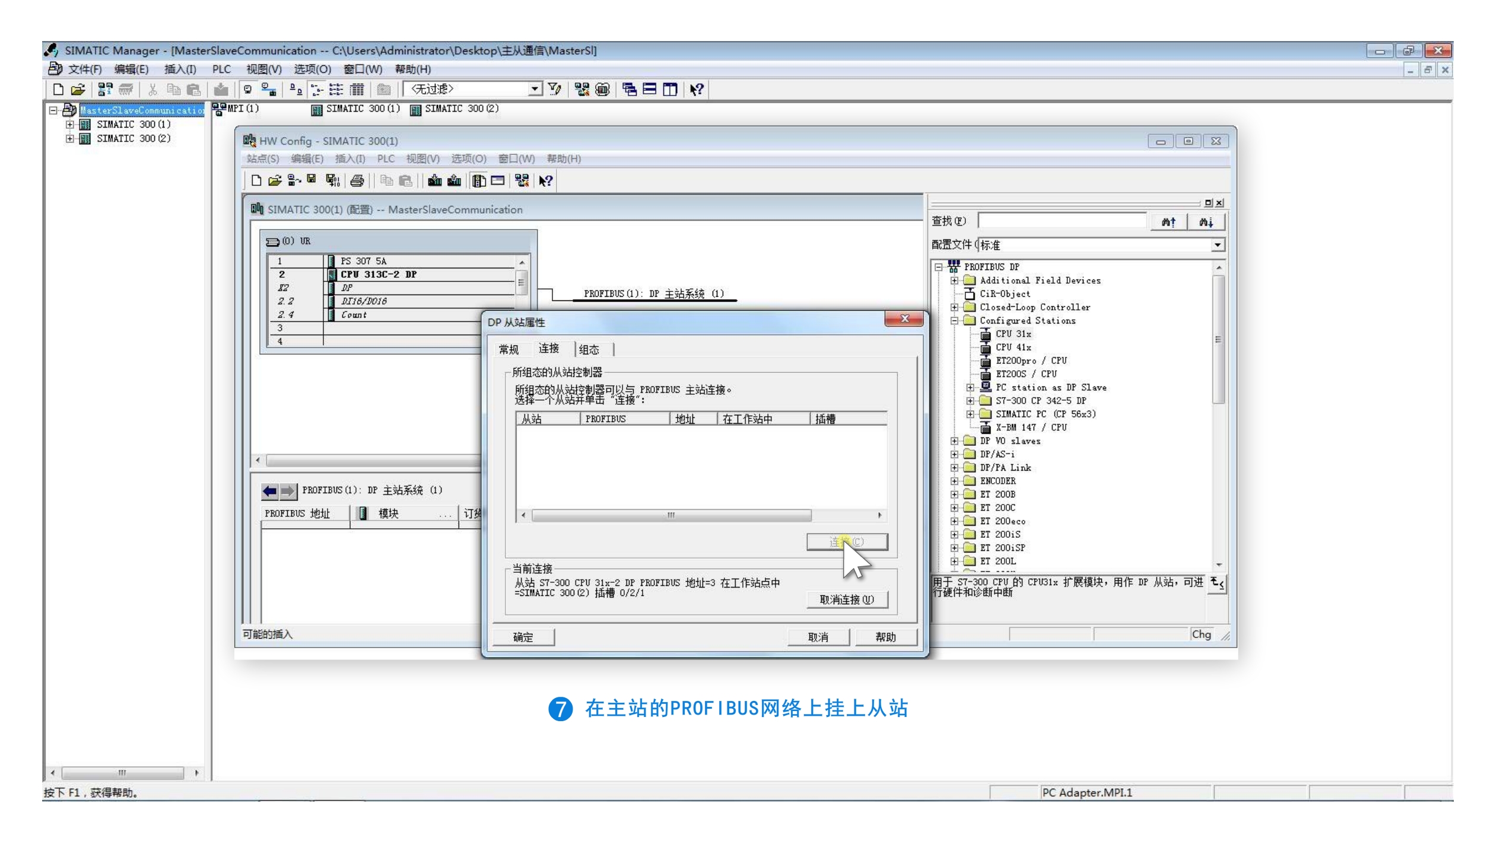Image resolution: width=1500 pixels, height=844 pixels.
Task: Open the 选项(O) menu in SIMATIC Manager
Action: click(x=312, y=69)
